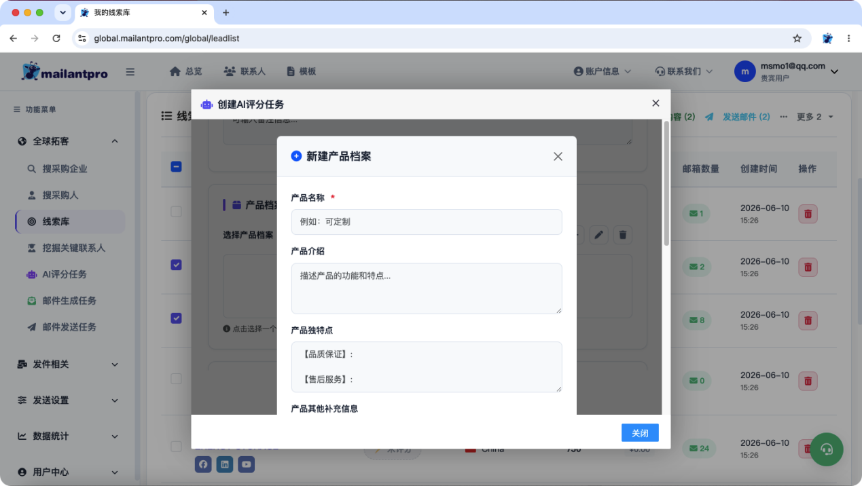862x486 pixels.
Task: Close the 新建产品档案 dialog
Action: pos(558,156)
